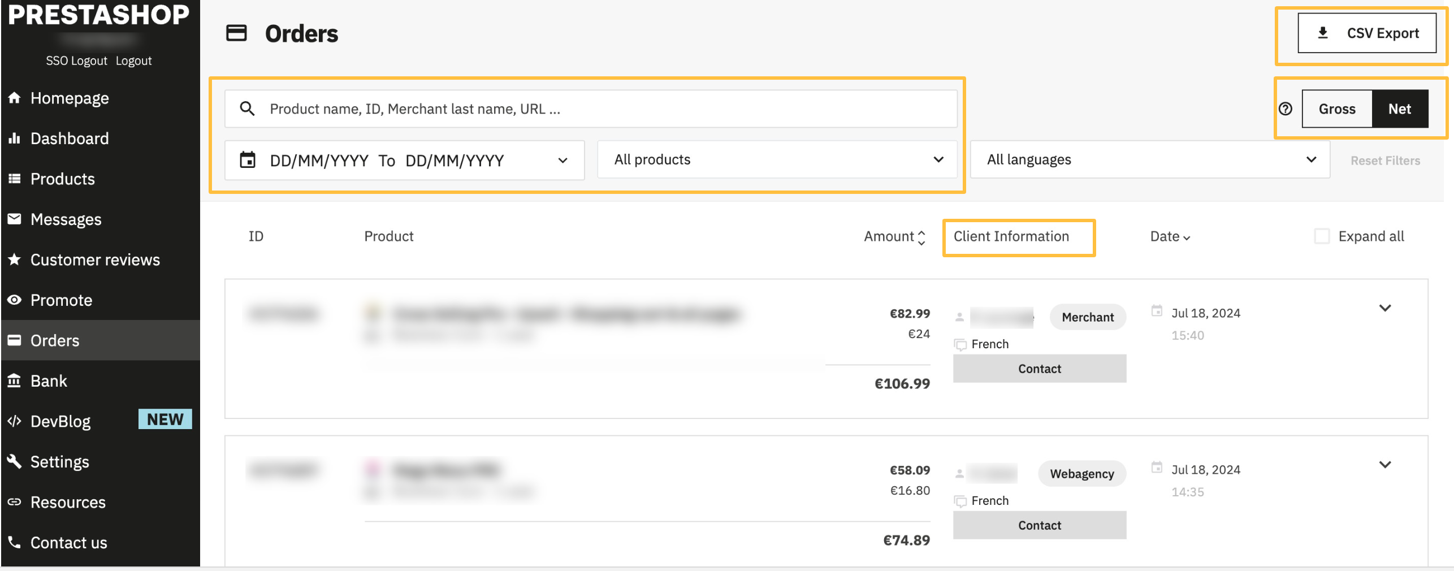Open Promote menu item
1454x571 pixels.
click(61, 300)
